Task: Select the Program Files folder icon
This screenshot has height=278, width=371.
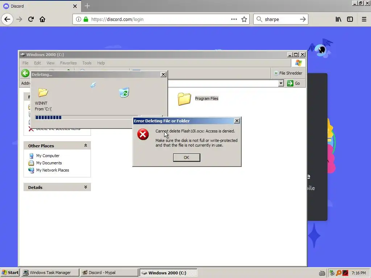Action: click(x=184, y=98)
